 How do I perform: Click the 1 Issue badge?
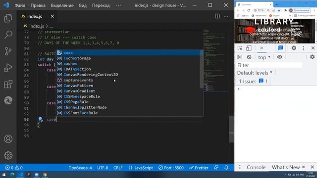tap(253, 81)
